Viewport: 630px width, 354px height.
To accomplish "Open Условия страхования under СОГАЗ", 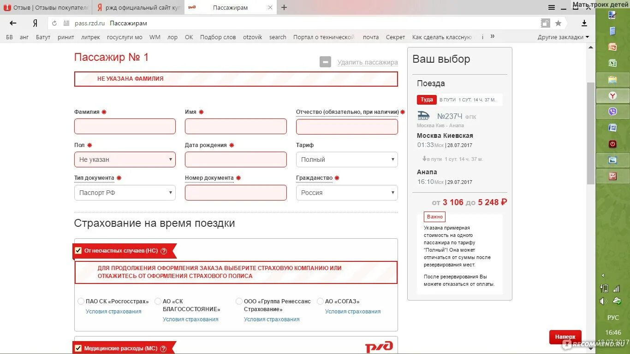I will pyautogui.click(x=353, y=312).
